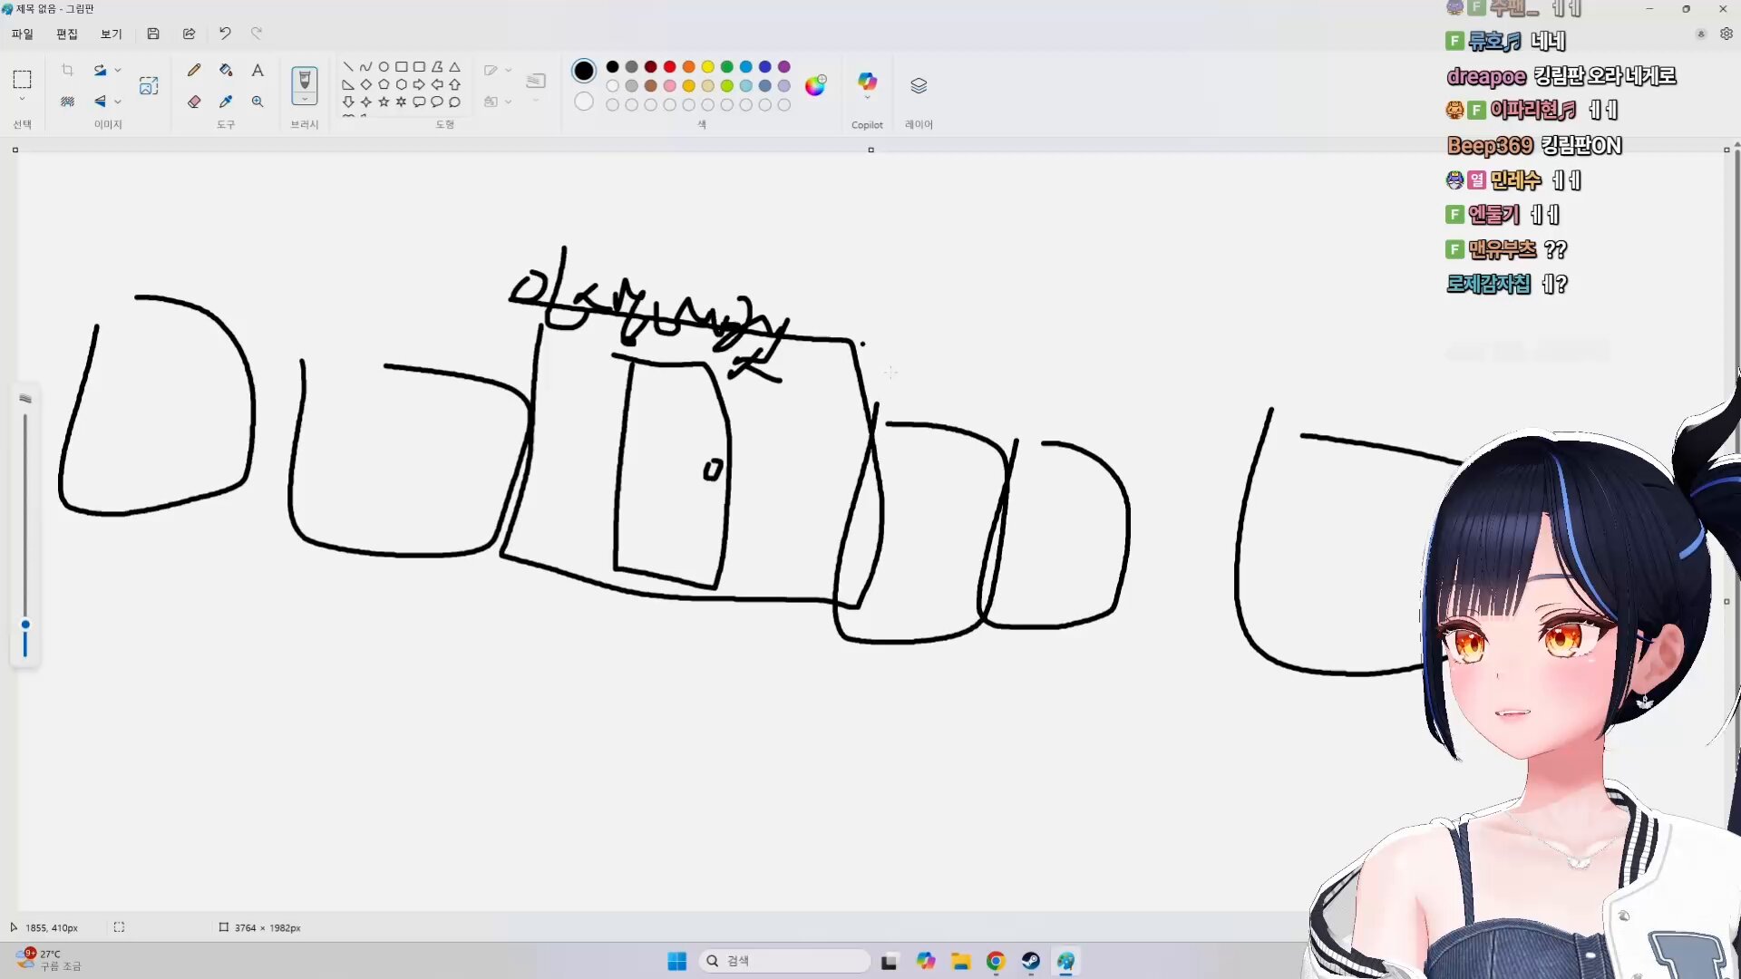Expand the selection tool dropdown arrow
Image resolution: width=1741 pixels, height=979 pixels.
22,99
